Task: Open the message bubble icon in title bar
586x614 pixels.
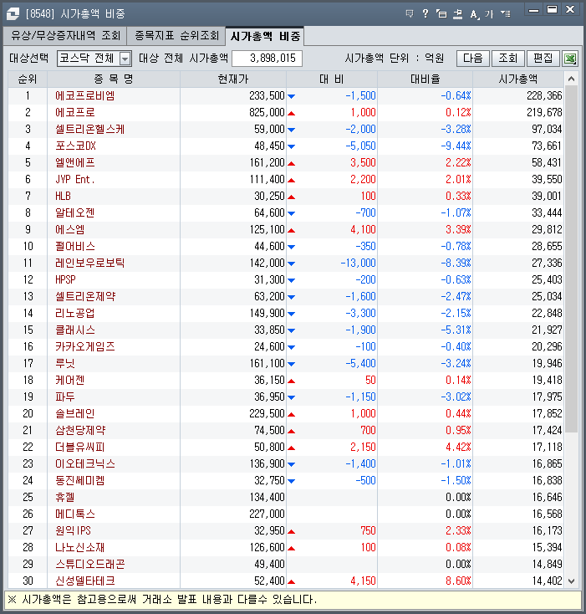Action: point(410,14)
